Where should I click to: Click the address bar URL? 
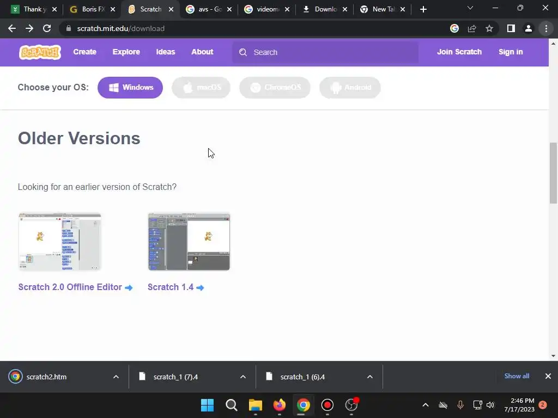[120, 28]
